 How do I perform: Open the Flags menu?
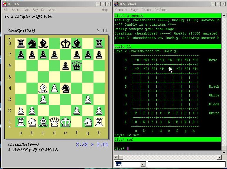point(134,10)
